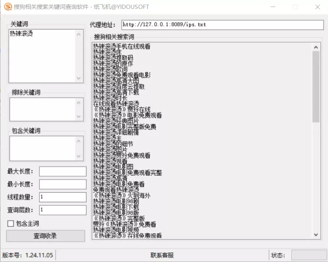328x262 pixels.
Task: Click up arrow of 包含关键词 scrollbar
Action: click(79, 141)
